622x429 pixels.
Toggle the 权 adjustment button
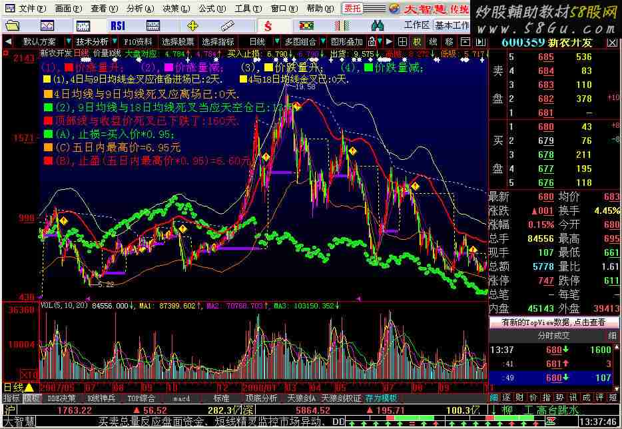(x=418, y=42)
